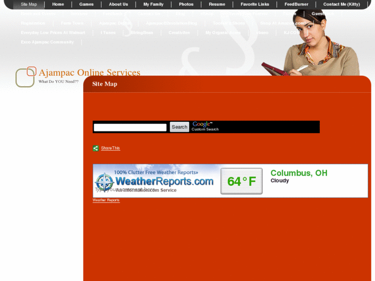Viewport: 375px width, 281px height.
Task: Open the I Tunes link
Action: 108,32
